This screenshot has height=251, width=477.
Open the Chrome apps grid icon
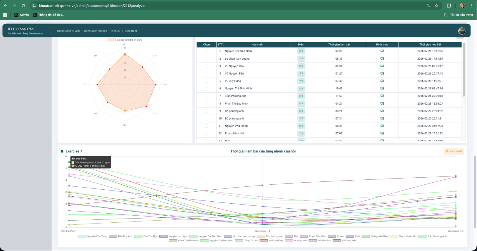pyautogui.click(x=5, y=15)
